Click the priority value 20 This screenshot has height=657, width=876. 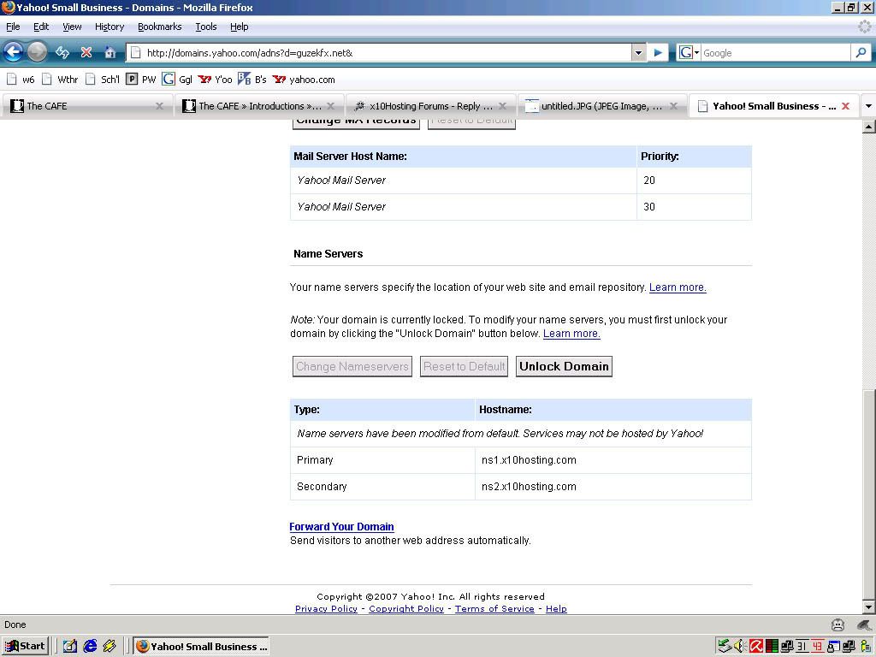[x=649, y=181]
